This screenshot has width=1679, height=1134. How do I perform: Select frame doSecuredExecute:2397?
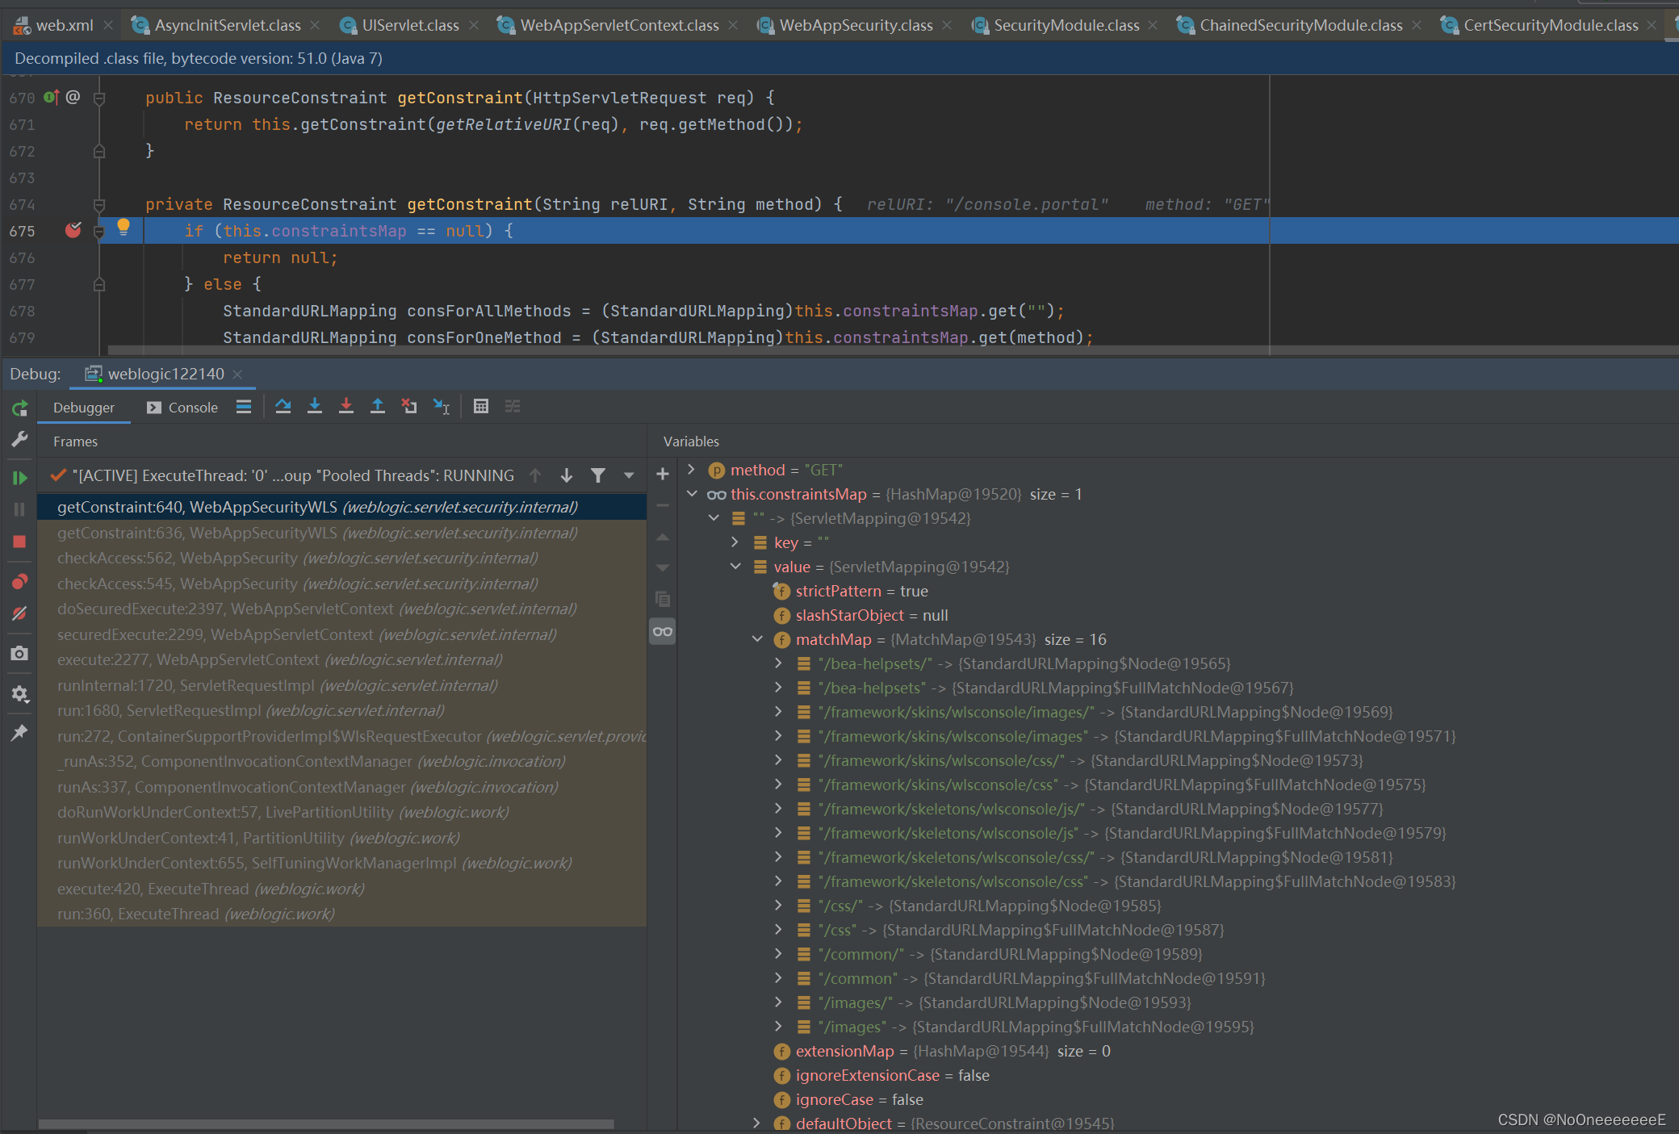click(342, 609)
